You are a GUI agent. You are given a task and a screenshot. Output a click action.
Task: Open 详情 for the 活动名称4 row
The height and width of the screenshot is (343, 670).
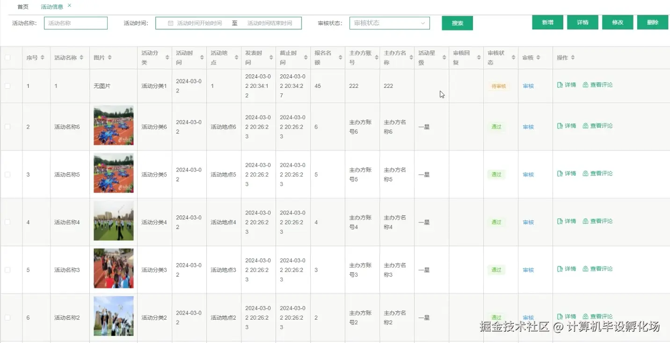coord(567,221)
